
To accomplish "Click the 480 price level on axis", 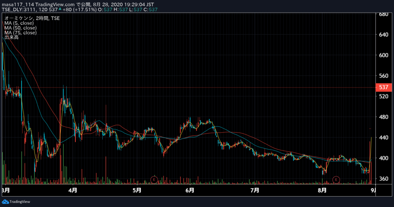I will 384,117.
